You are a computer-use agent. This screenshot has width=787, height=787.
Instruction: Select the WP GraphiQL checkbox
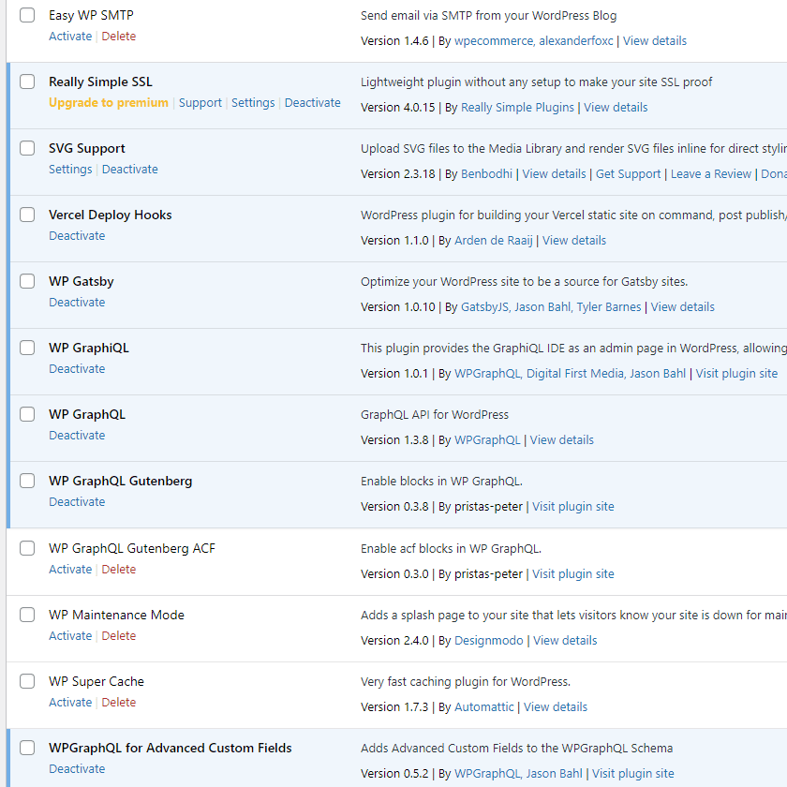(x=27, y=348)
